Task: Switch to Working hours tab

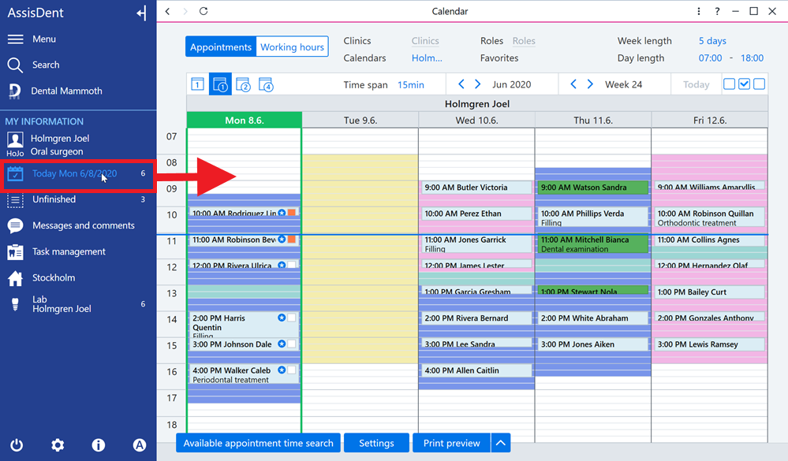Action: click(292, 46)
